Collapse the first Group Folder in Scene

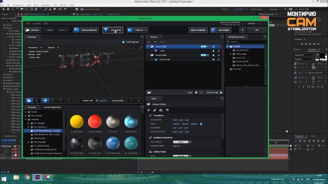coord(148,47)
